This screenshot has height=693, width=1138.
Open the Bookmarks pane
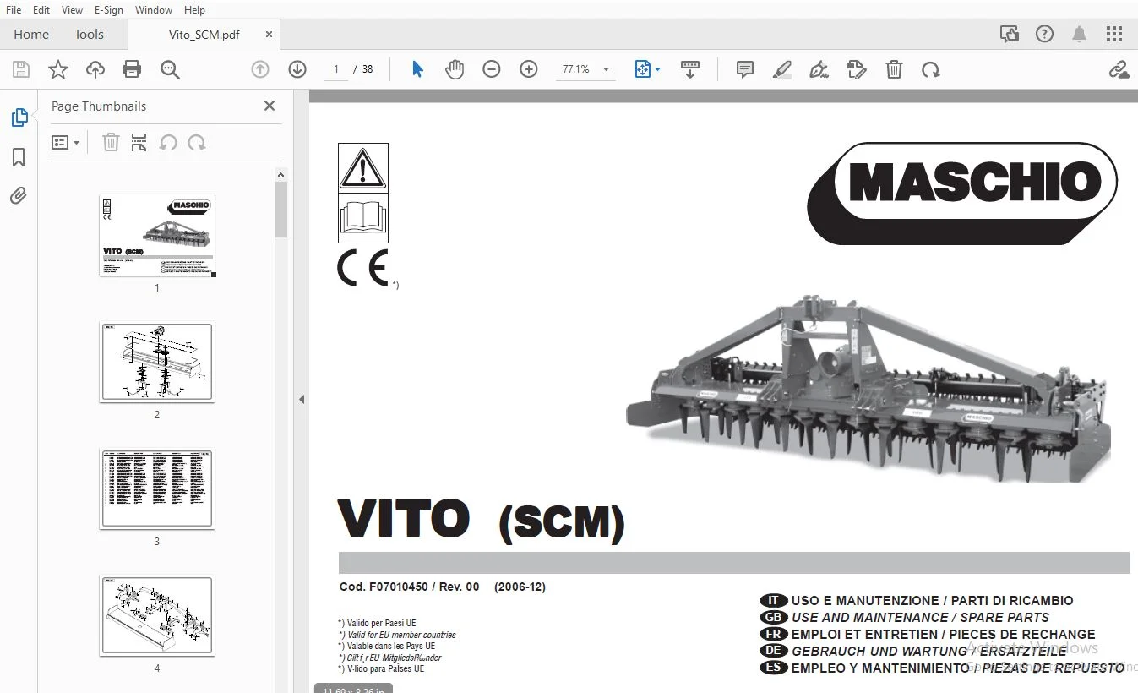tap(19, 157)
